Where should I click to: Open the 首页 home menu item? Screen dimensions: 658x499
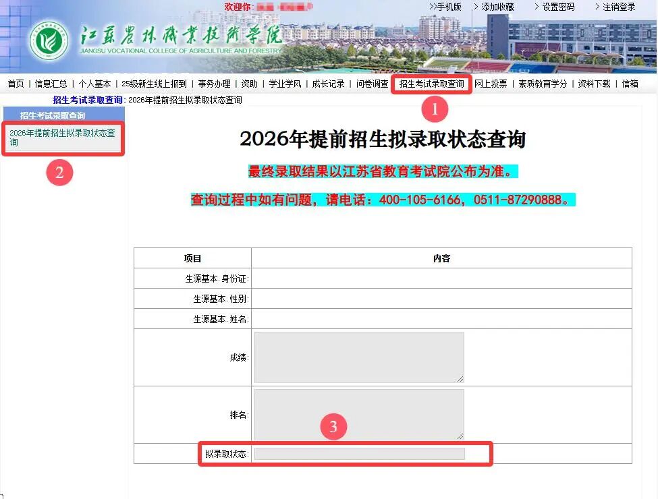click(16, 84)
